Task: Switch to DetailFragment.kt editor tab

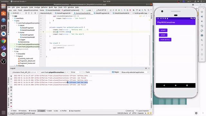Action: [102, 13]
